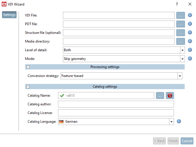
Task: Click the info icon beside Level of detail
Action: tap(190, 50)
